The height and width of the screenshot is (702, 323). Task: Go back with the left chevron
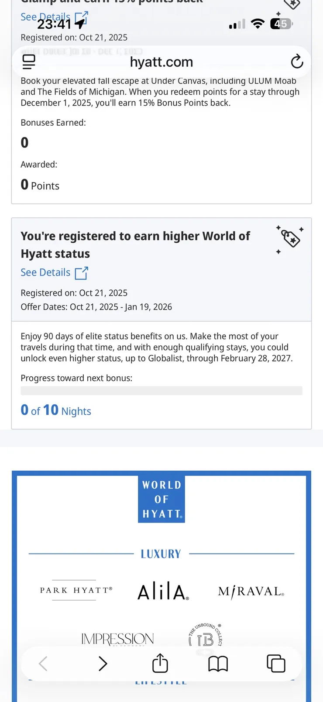[43, 664]
